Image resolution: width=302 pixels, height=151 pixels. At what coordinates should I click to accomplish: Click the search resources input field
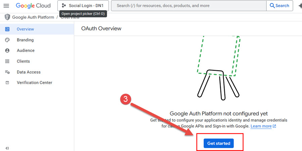pyautogui.click(x=188, y=6)
